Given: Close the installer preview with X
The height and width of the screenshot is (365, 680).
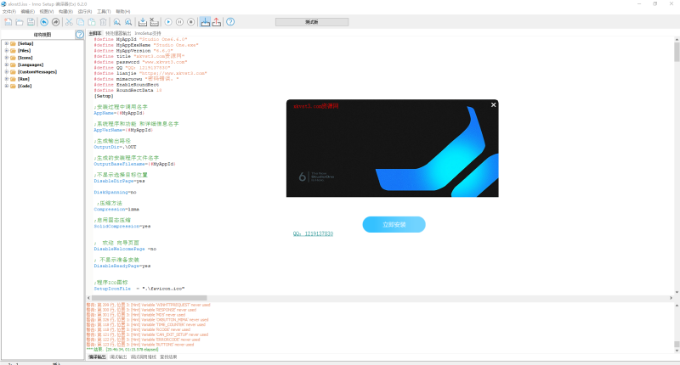Looking at the screenshot, I should pos(493,104).
